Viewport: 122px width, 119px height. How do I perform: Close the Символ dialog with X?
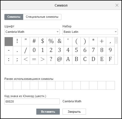pyautogui.click(x=117, y=5)
